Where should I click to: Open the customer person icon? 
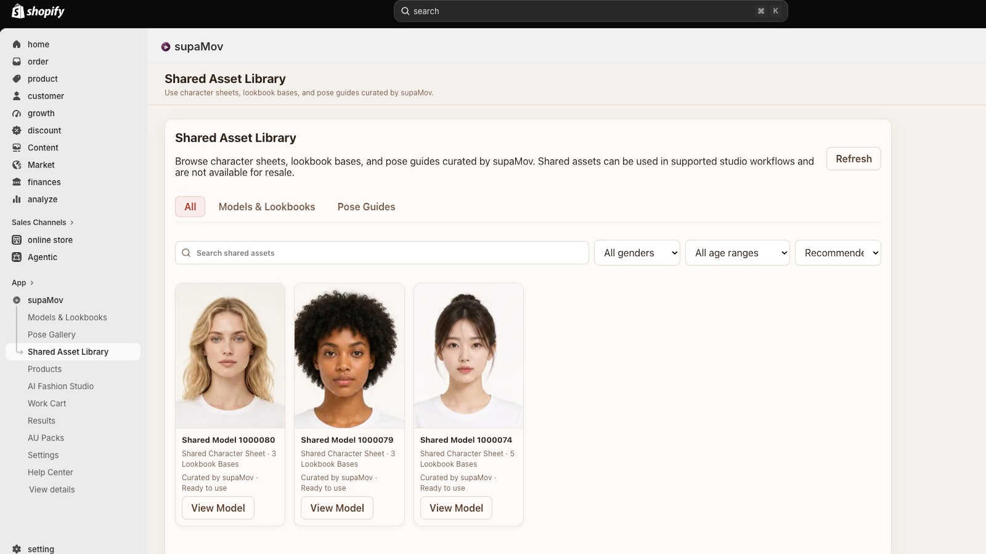(x=17, y=96)
